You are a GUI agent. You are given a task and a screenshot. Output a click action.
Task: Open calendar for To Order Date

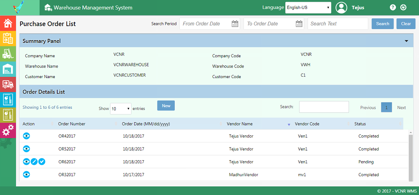coord(299,24)
